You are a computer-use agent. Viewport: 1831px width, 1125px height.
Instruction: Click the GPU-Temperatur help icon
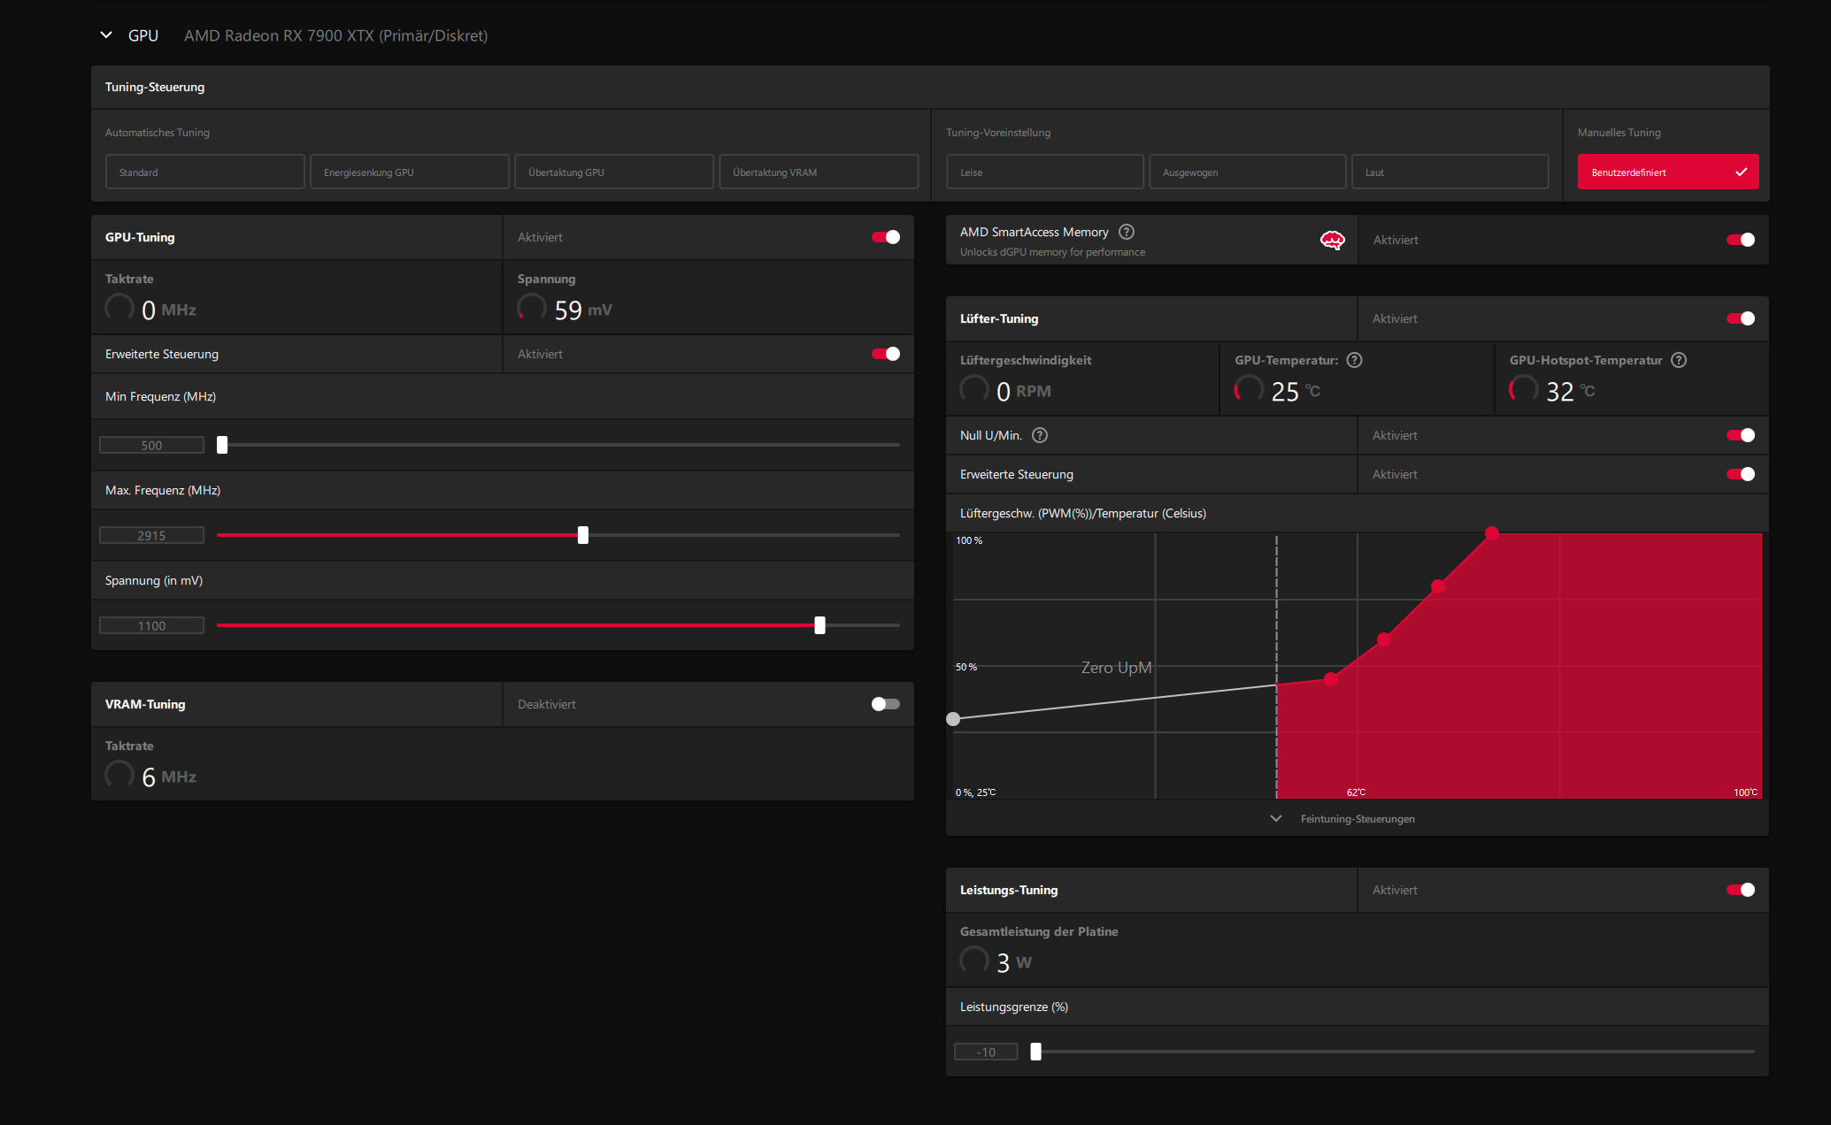pyautogui.click(x=1354, y=360)
